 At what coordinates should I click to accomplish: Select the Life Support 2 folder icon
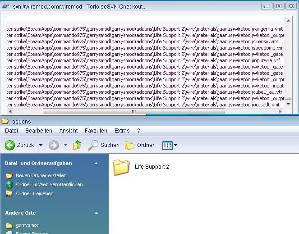[x=121, y=167]
